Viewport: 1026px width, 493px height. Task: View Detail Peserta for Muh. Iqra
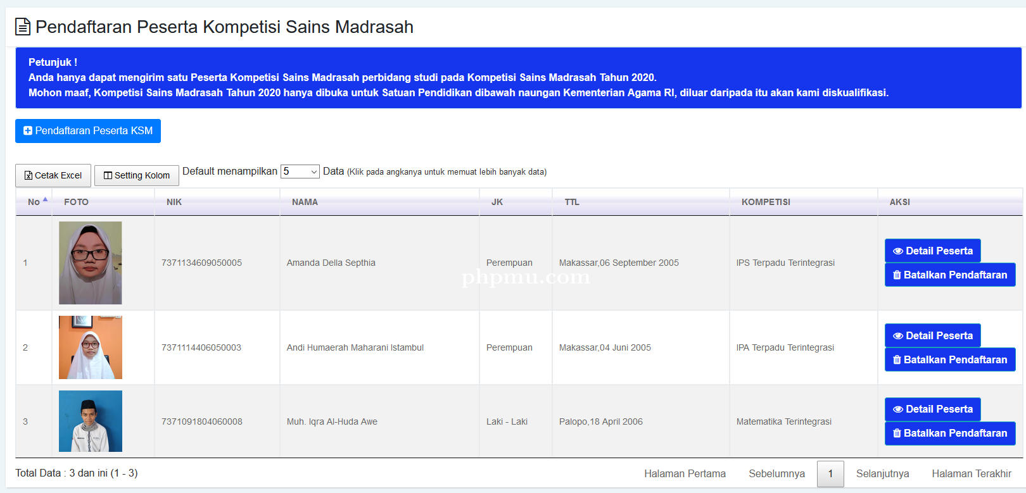[x=932, y=409]
